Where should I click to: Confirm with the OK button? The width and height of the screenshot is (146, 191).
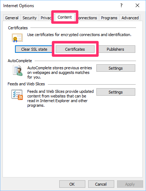(72, 184)
